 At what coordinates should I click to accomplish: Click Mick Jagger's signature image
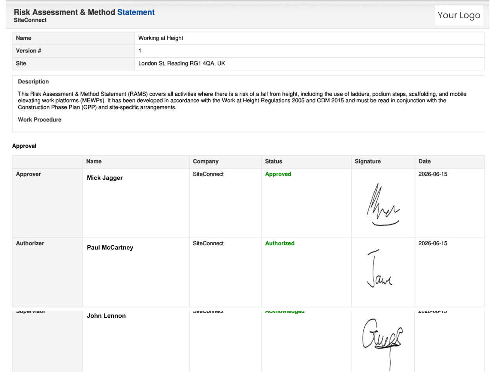383,205
